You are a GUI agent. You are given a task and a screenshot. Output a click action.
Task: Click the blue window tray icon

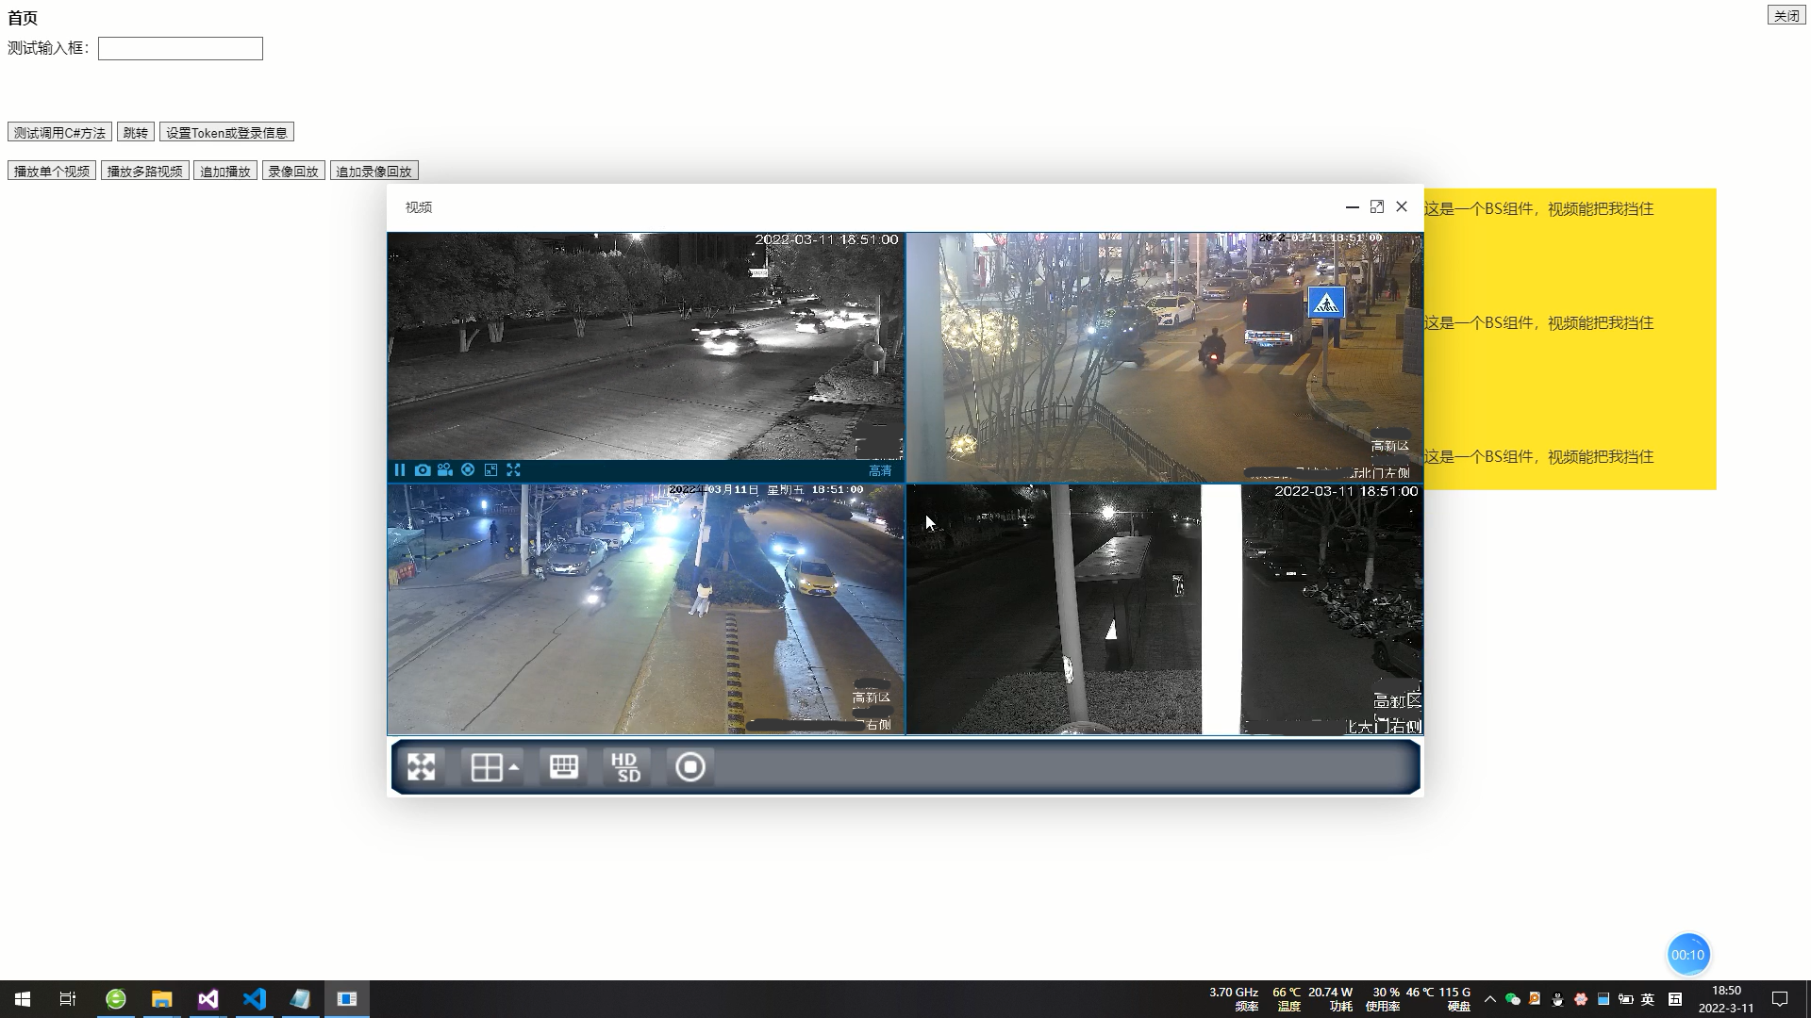click(x=1603, y=999)
